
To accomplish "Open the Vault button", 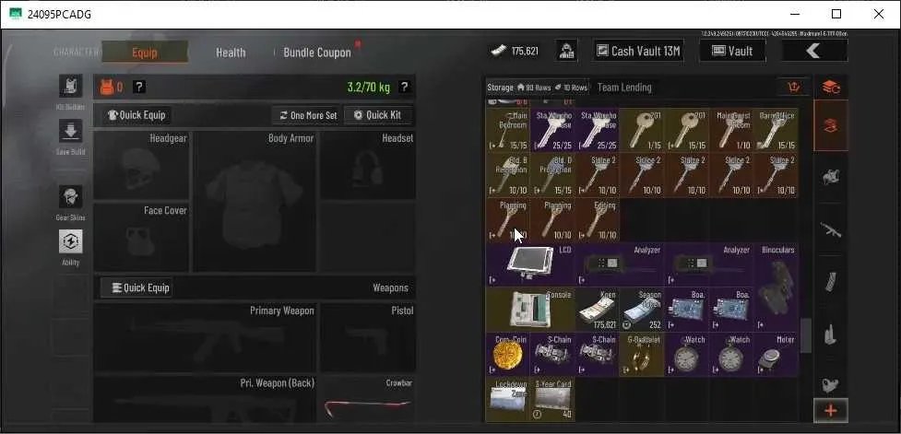I will pos(732,51).
